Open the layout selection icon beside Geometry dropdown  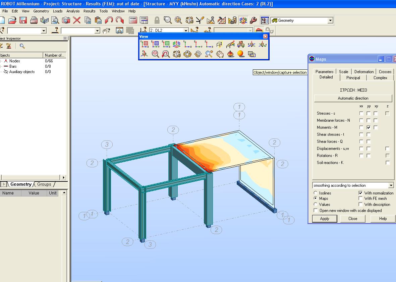tap(265, 20)
